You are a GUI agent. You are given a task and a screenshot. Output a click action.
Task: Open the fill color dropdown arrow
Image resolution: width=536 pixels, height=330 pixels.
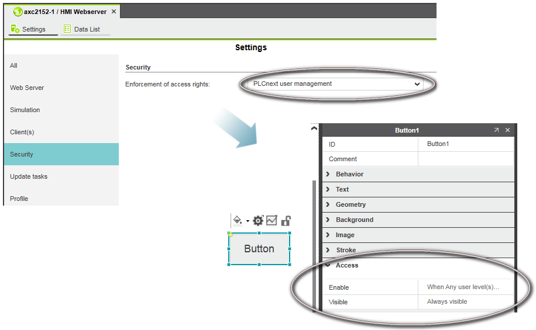pyautogui.click(x=248, y=221)
